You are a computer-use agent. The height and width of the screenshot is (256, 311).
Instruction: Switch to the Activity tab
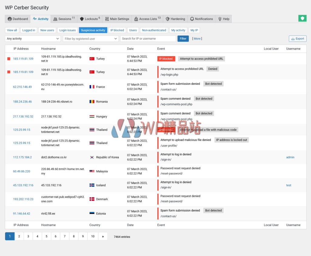[40, 19]
